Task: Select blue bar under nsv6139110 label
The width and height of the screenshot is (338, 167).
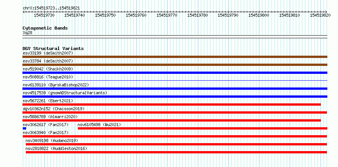Action: (x=175, y=89)
